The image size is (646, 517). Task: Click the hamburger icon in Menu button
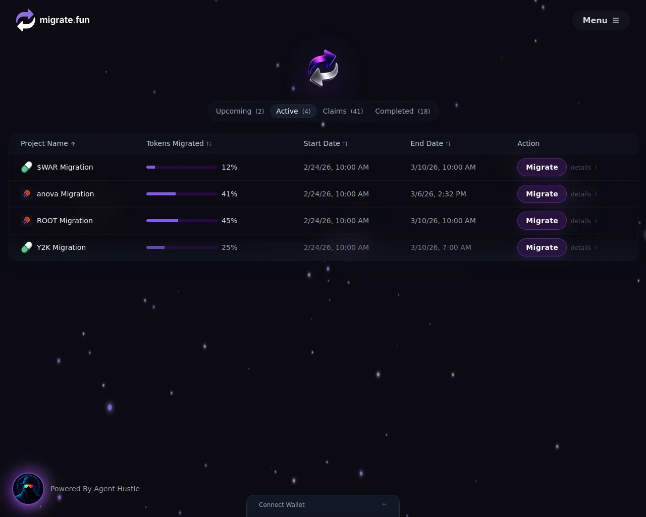pos(616,20)
